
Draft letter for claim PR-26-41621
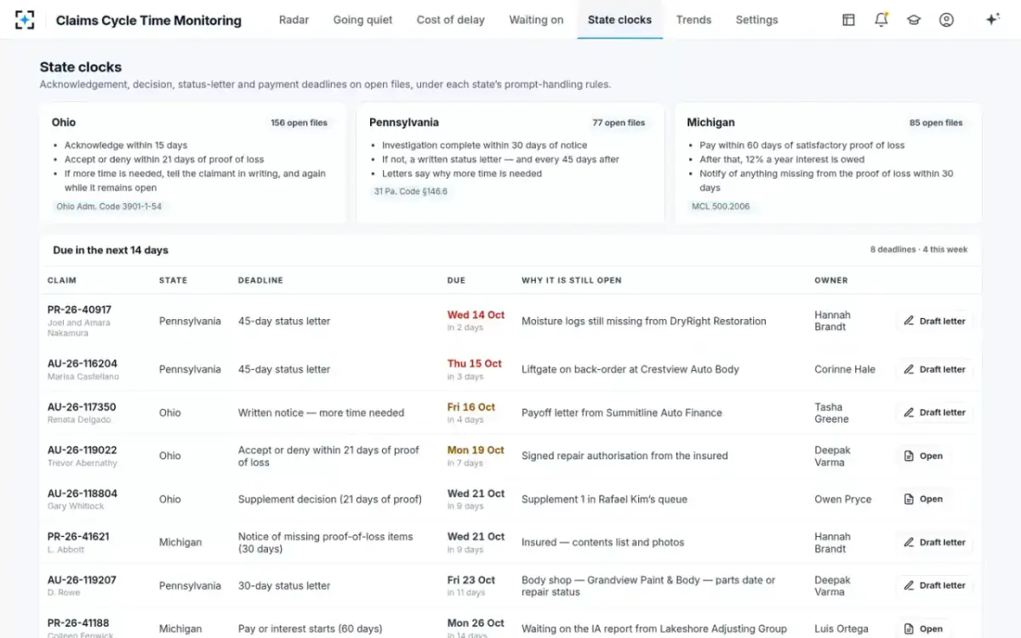tap(934, 542)
